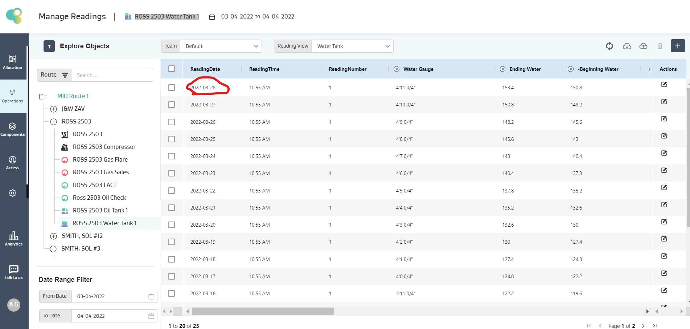Click the cloud download icon
The image size is (690, 329).
point(627,46)
